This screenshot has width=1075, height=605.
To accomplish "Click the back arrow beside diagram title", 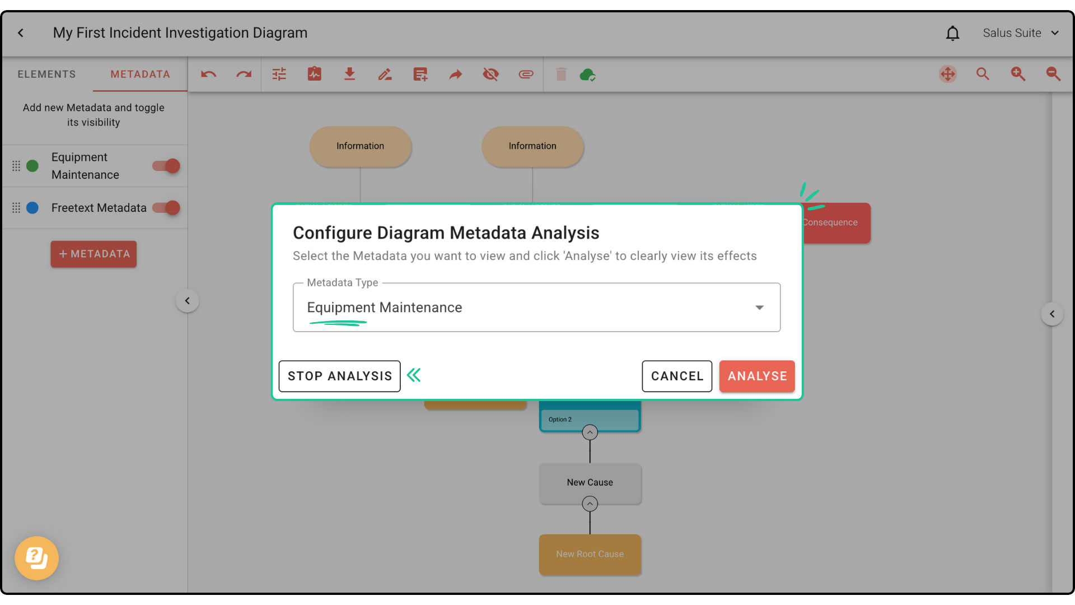I will pyautogui.click(x=21, y=33).
